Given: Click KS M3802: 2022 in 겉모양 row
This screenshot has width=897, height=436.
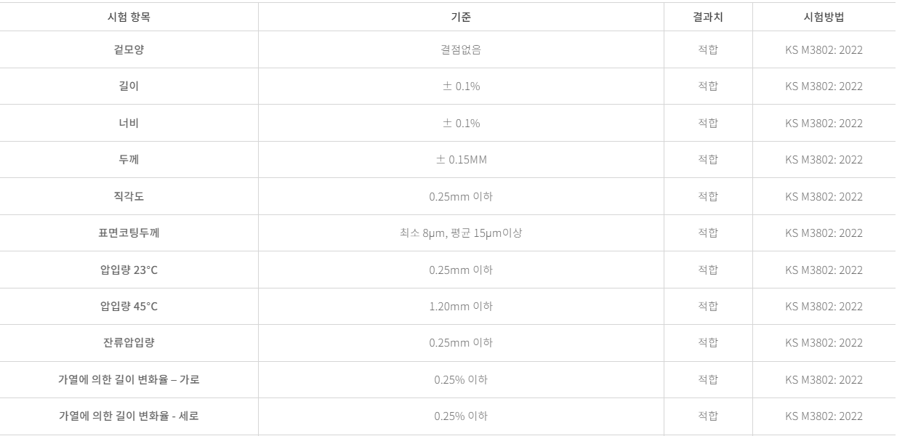Looking at the screenshot, I should click(x=824, y=49).
